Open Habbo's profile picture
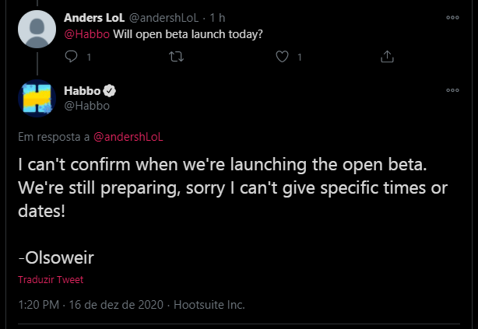478x329 pixels. [37, 98]
